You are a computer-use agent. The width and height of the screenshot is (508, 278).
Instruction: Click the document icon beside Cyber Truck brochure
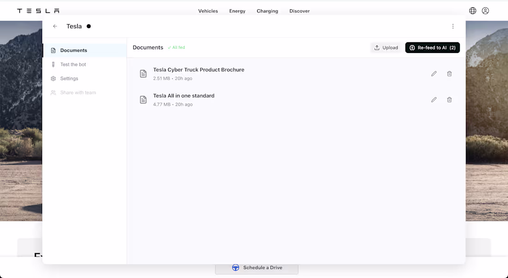pyautogui.click(x=143, y=74)
